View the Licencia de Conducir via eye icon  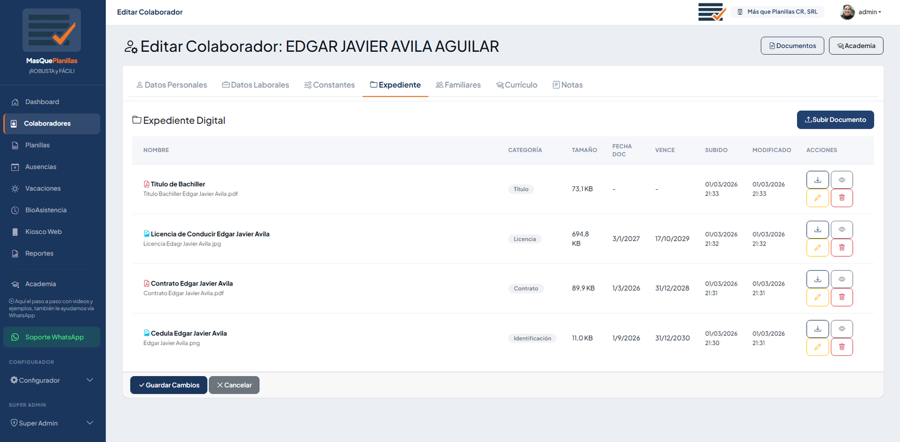click(841, 230)
